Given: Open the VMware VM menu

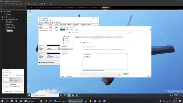Looking at the screenshot, I should click(11, 4).
